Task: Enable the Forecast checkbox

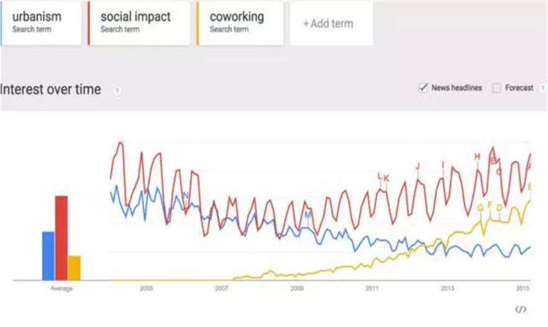Action: click(x=496, y=88)
